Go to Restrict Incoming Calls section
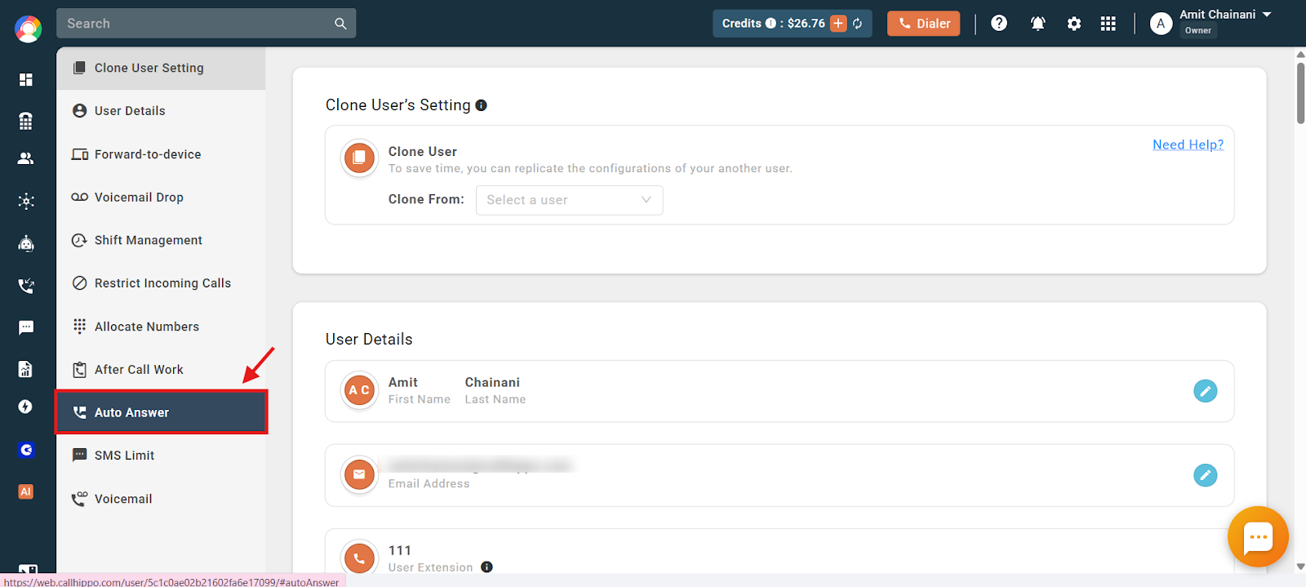The width and height of the screenshot is (1306, 587). coord(161,283)
